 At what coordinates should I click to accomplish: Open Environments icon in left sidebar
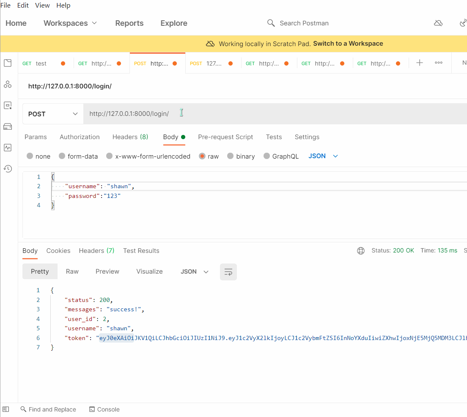click(x=8, y=105)
